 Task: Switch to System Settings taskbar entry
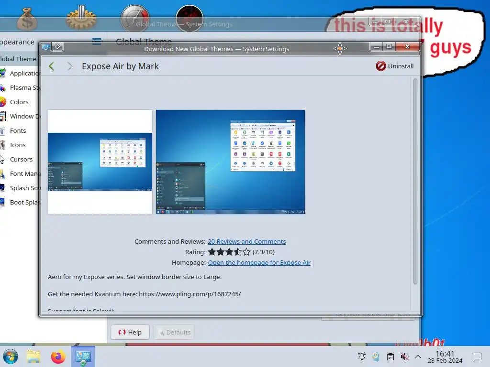(x=83, y=356)
